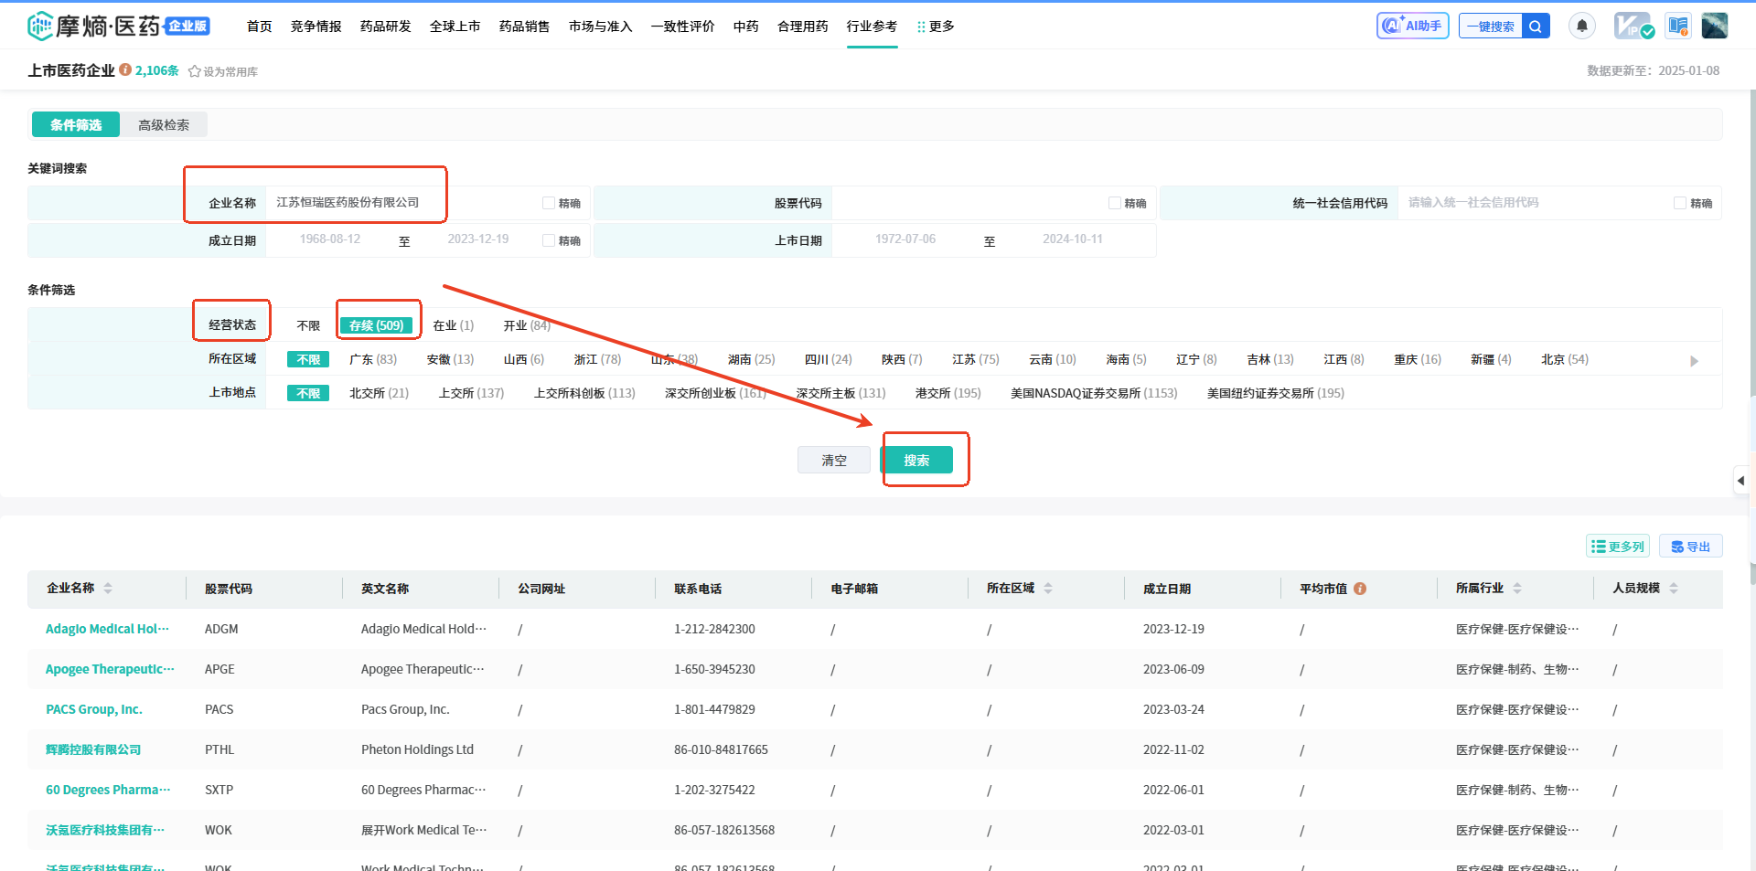The width and height of the screenshot is (1756, 871).
Task: Open the help manual book icon
Action: tap(1678, 26)
